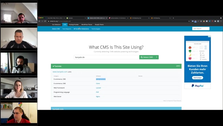Select the Web Server category cell

click(x=57, y=97)
